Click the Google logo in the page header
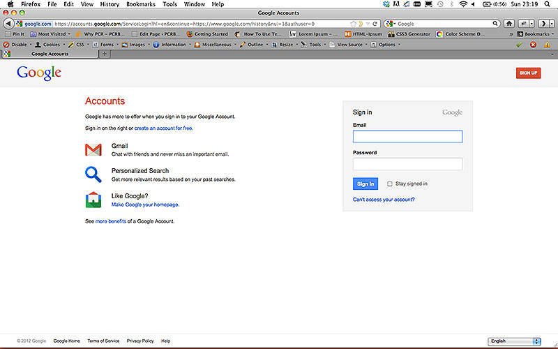The image size is (558, 349). coord(39,73)
